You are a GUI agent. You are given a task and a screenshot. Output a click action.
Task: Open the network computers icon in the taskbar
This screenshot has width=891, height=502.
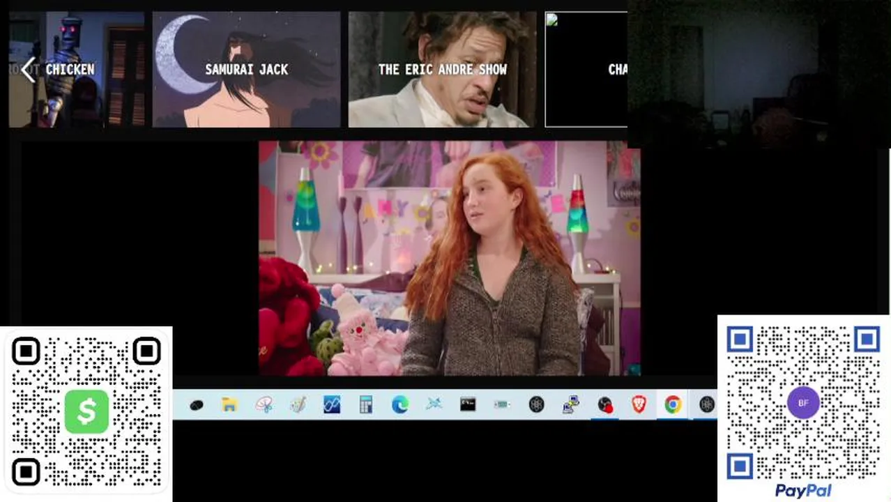(x=570, y=404)
